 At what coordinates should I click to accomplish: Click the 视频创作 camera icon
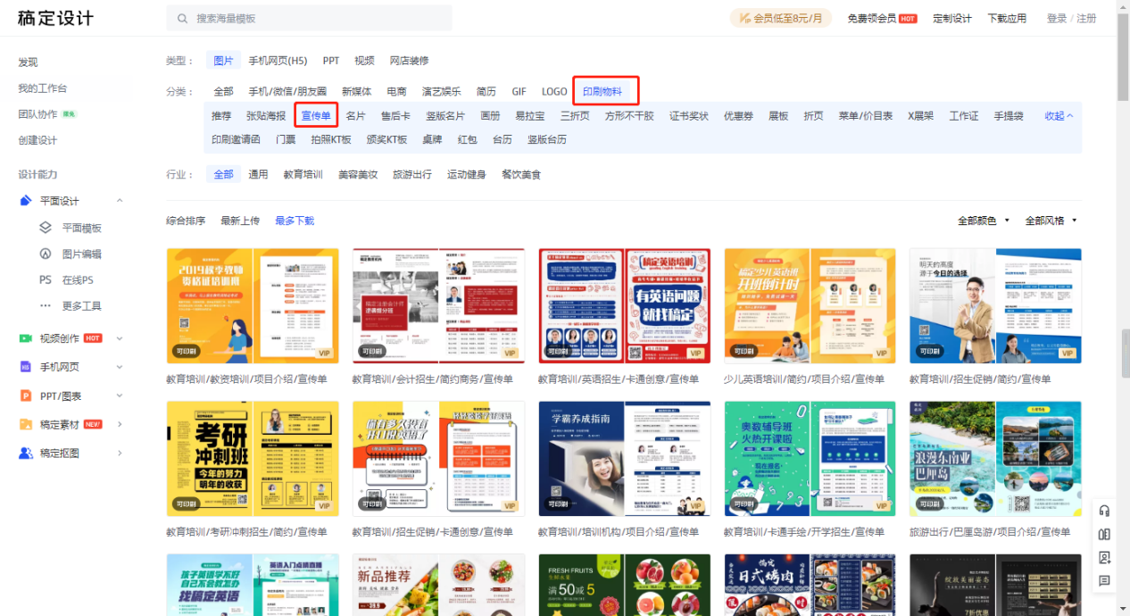[26, 338]
